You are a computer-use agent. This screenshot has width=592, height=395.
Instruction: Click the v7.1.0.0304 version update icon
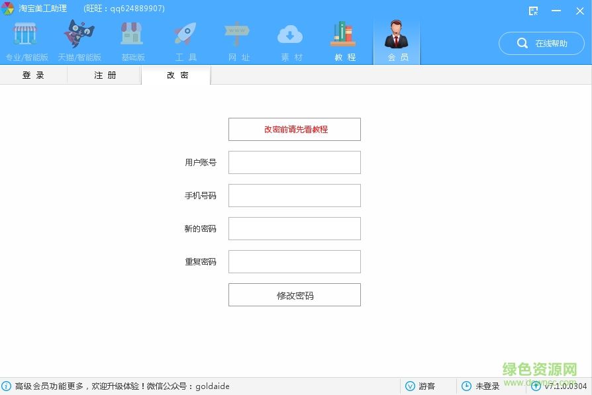coord(536,386)
